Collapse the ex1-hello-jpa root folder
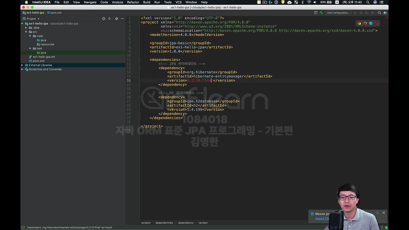Screen dimensions: 409x230 (22, 24)
